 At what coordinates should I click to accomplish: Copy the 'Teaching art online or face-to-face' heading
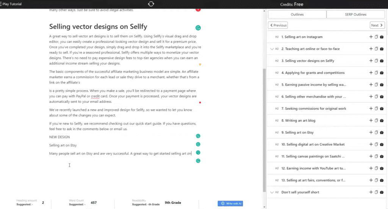[376, 49]
